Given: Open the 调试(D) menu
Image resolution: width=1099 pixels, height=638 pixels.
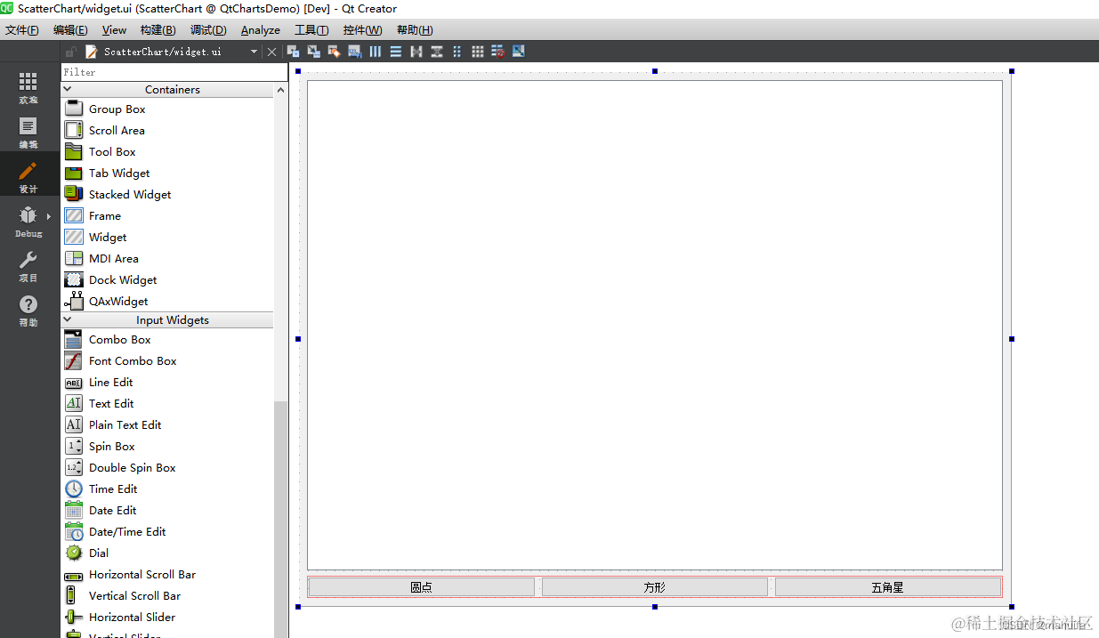Looking at the screenshot, I should [208, 30].
